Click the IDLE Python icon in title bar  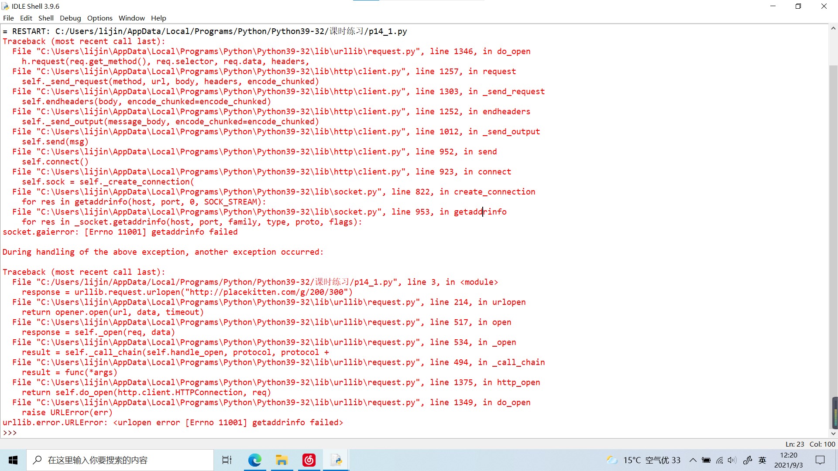(x=5, y=6)
